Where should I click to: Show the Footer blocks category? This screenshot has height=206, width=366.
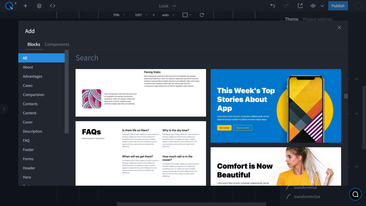tap(41, 150)
